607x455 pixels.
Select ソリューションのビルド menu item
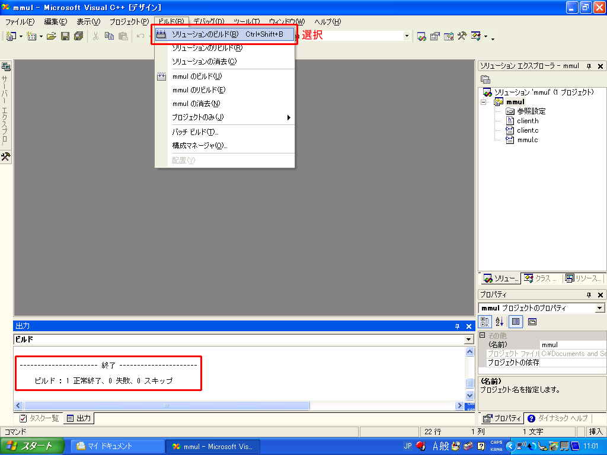point(225,34)
